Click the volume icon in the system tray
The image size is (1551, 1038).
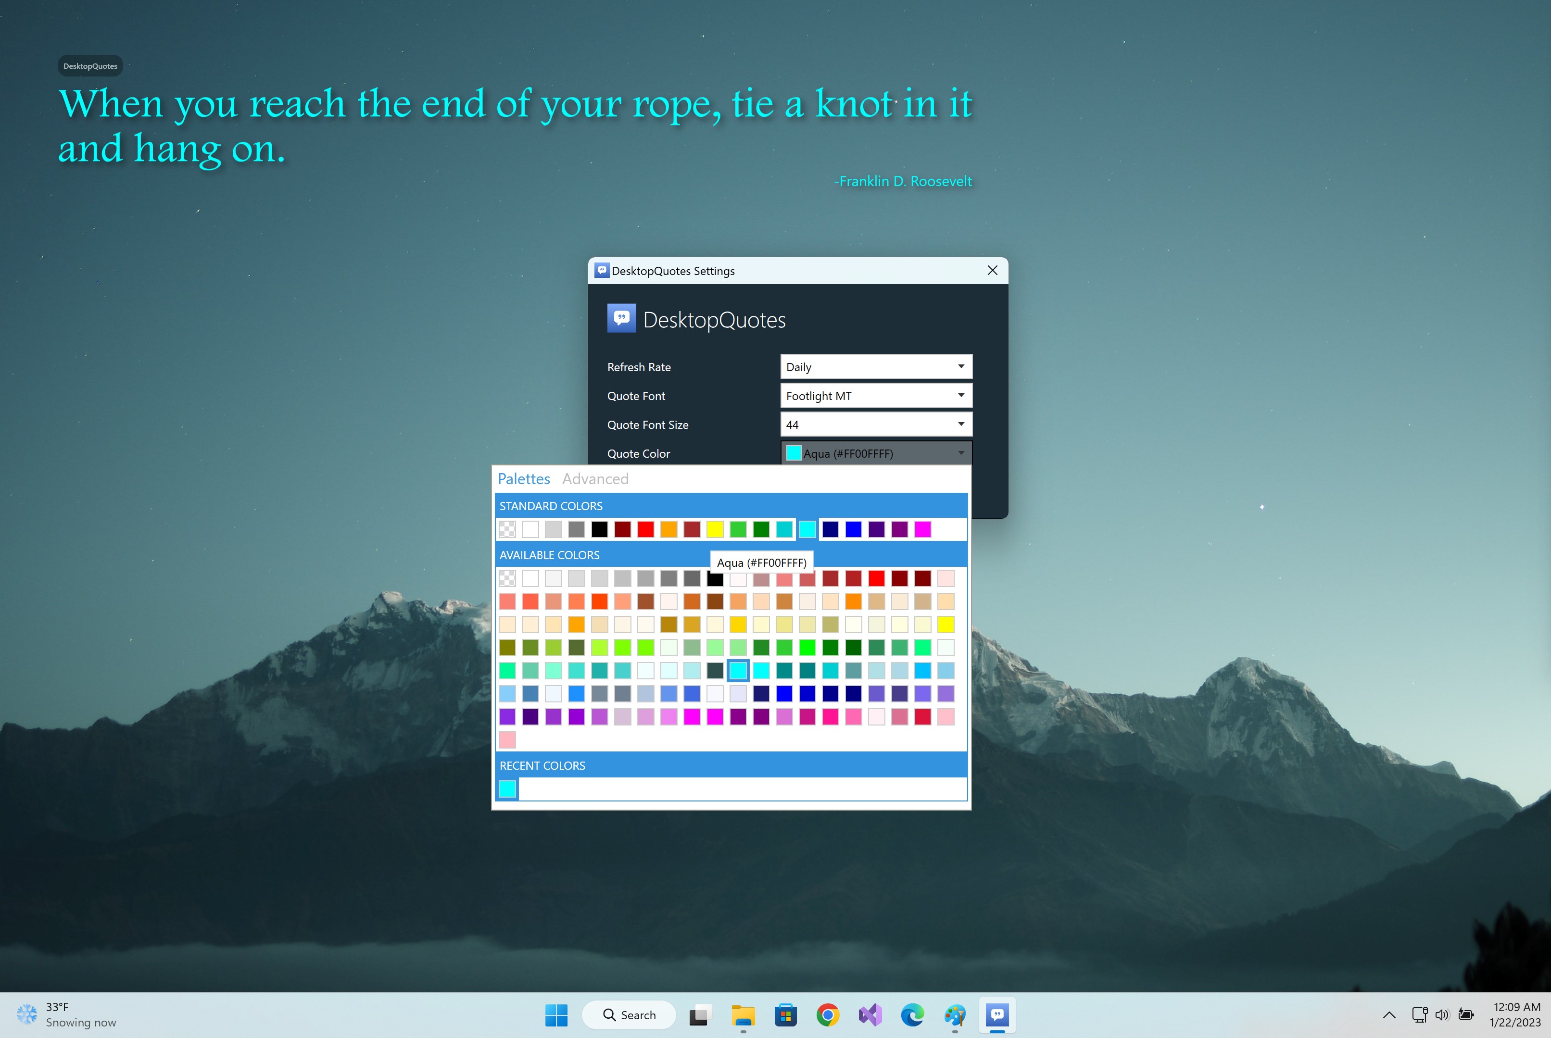click(1442, 1014)
